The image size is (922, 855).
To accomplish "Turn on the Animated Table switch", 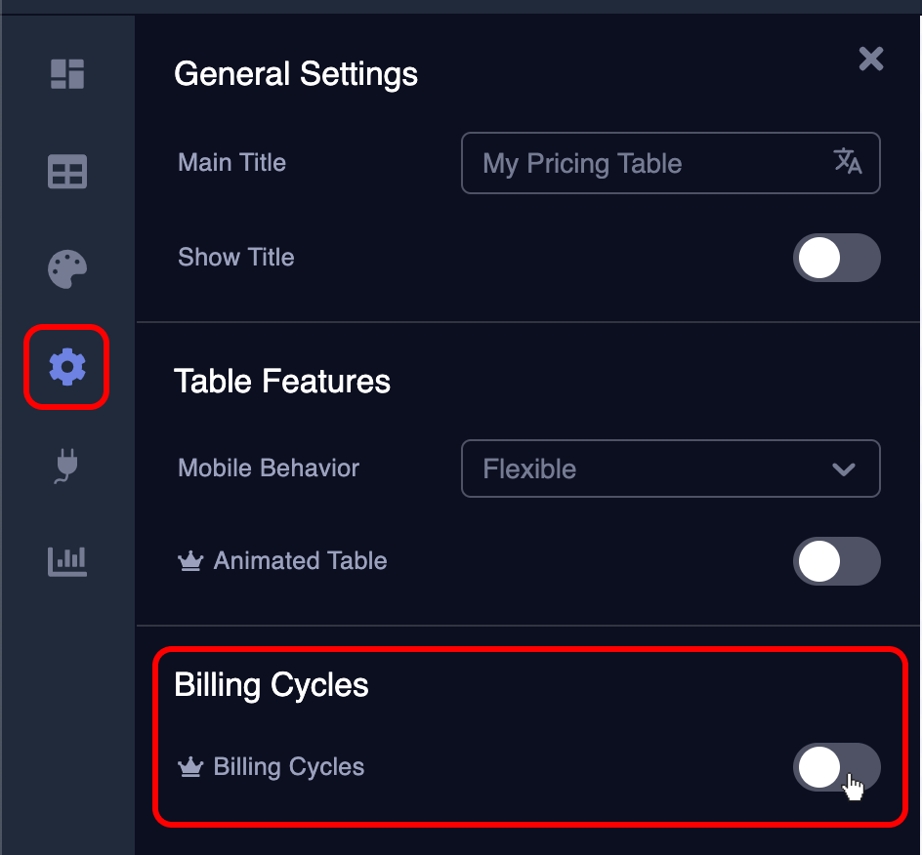I will (836, 561).
